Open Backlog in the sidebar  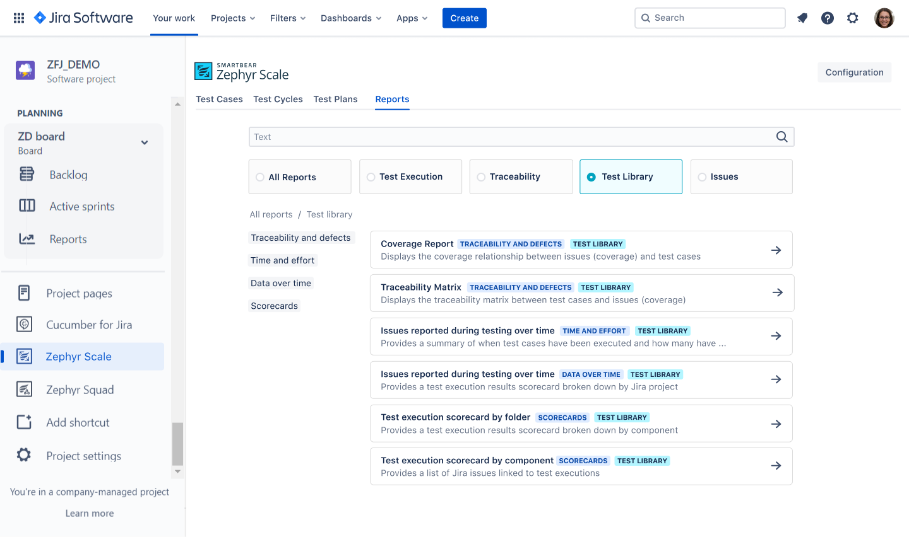[x=68, y=175]
